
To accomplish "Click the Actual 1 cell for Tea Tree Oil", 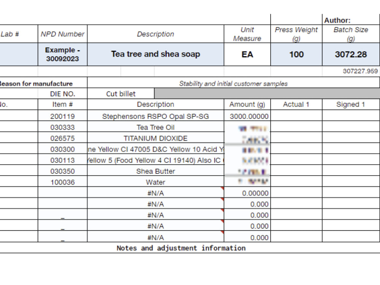I will [296, 127].
